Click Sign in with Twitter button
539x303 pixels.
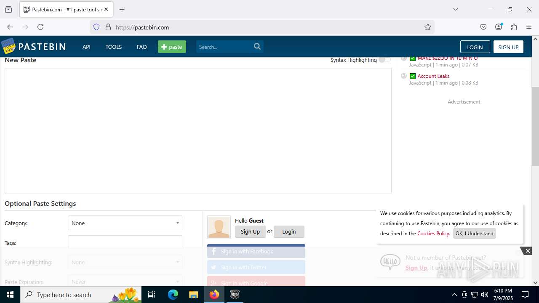point(256,267)
